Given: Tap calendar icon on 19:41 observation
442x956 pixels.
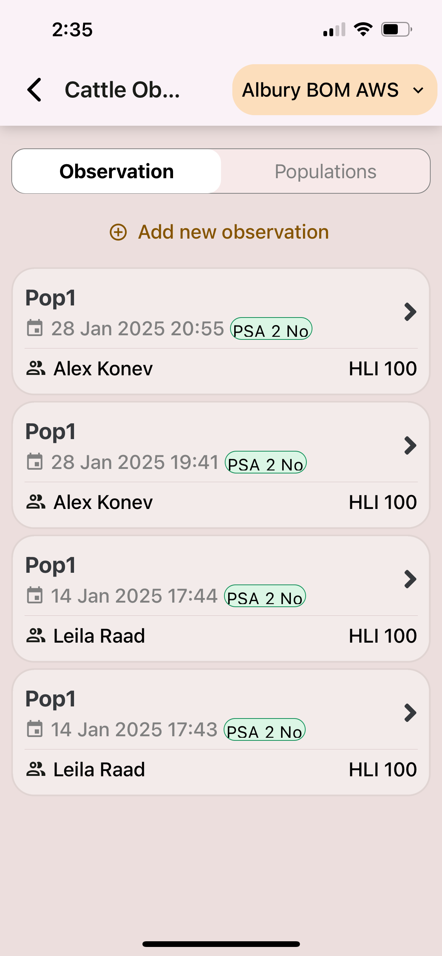Looking at the screenshot, I should click(35, 462).
